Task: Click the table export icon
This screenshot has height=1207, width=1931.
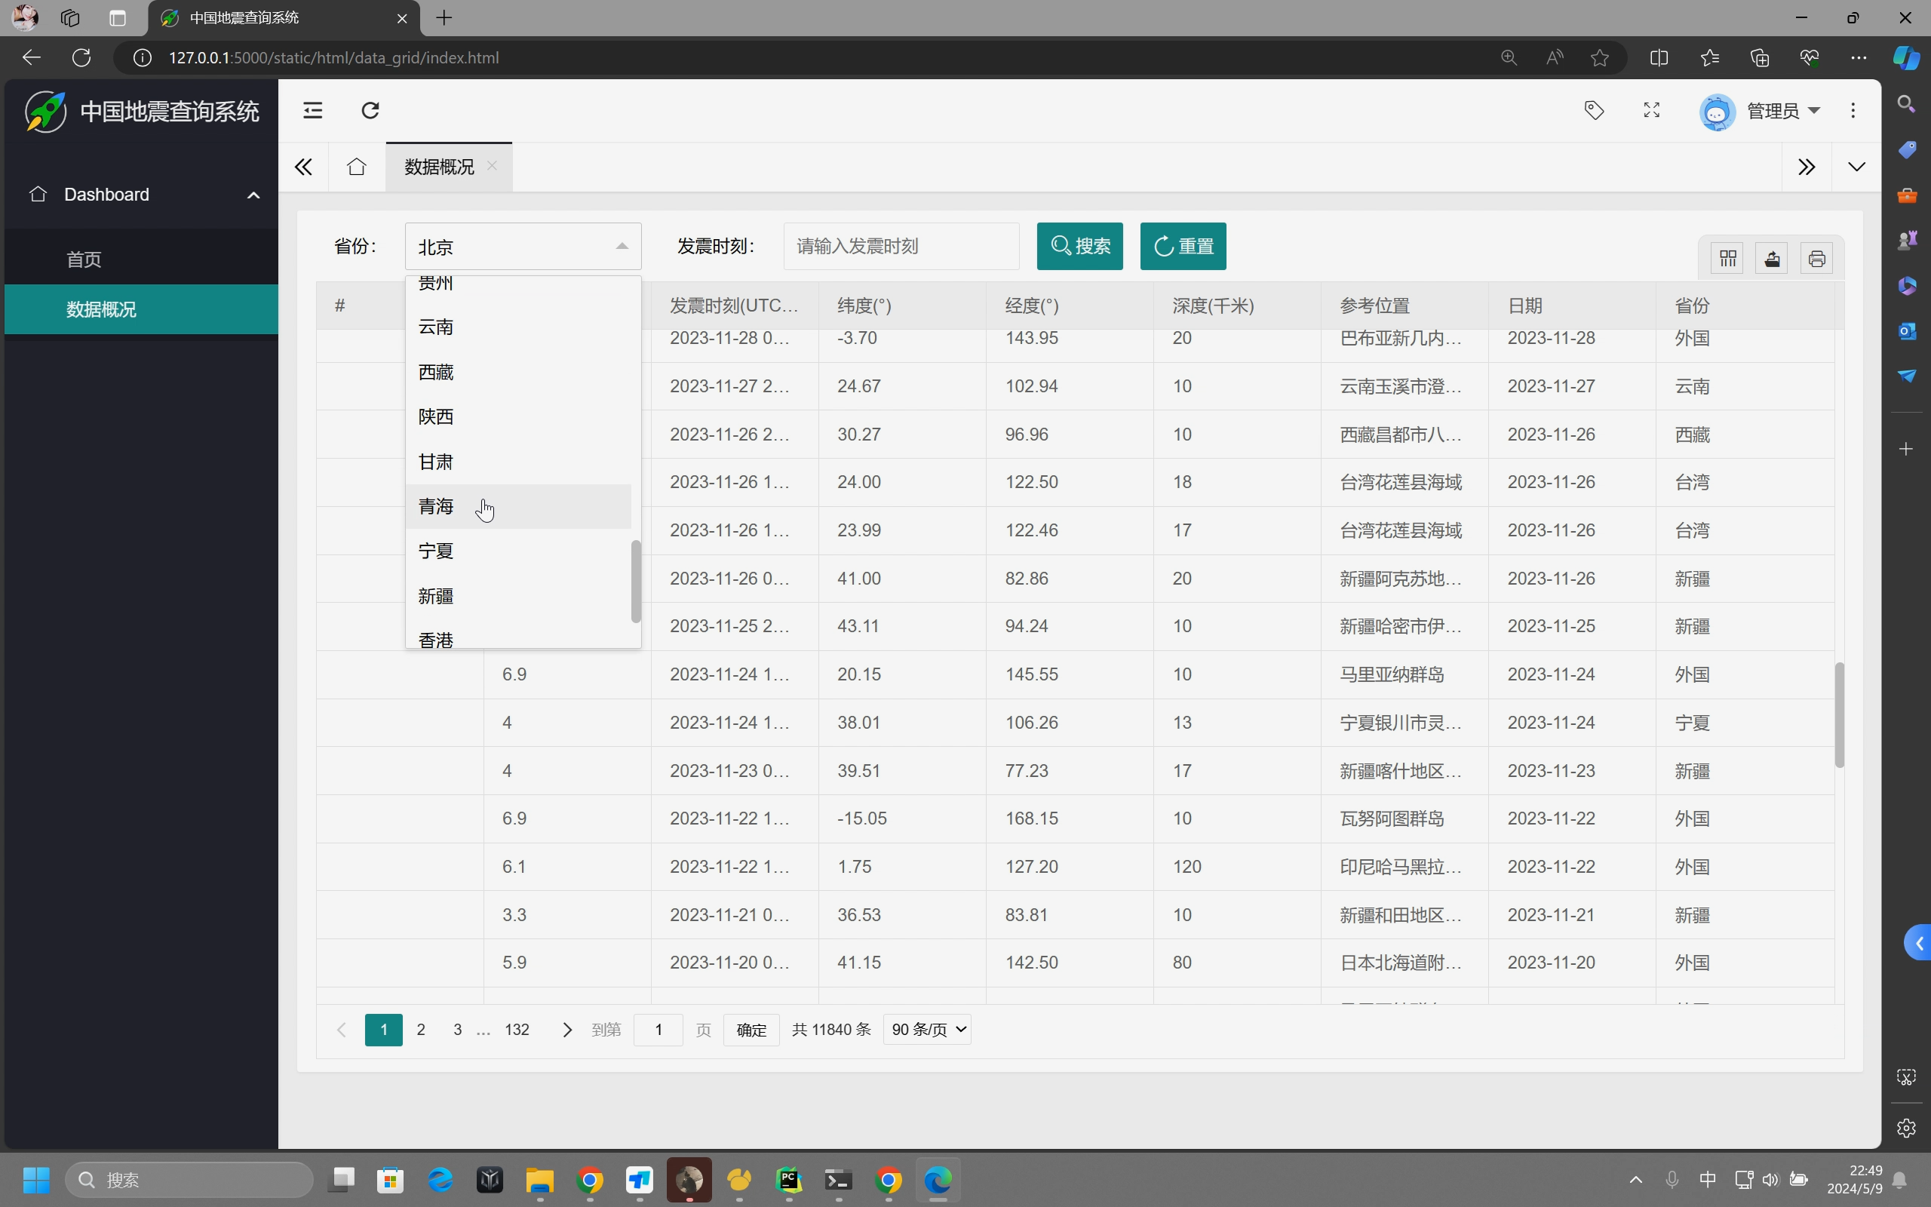Action: click(x=1771, y=259)
